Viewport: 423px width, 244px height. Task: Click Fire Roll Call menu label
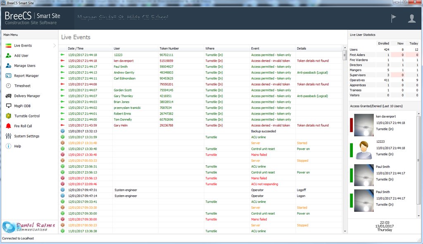tap(23, 126)
